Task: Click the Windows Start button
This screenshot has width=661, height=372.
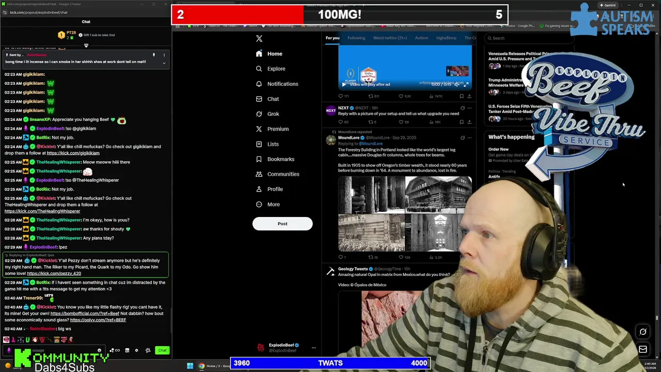Action: (190, 366)
